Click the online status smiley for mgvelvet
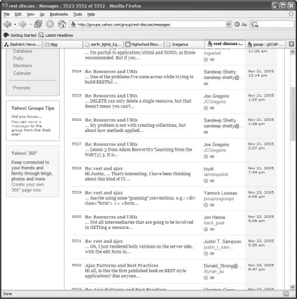The height and width of the screenshot is (299, 297). coord(206,60)
